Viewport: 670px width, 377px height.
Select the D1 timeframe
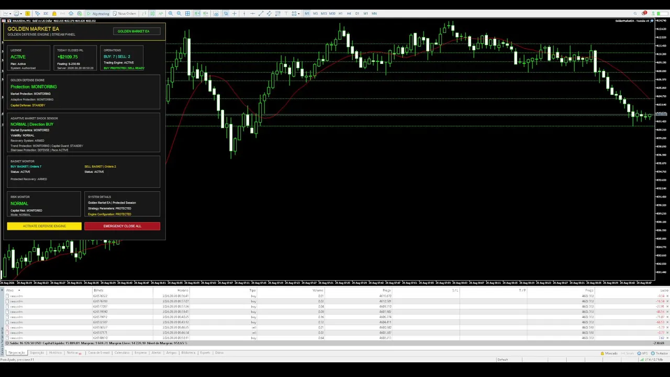pyautogui.click(x=357, y=14)
